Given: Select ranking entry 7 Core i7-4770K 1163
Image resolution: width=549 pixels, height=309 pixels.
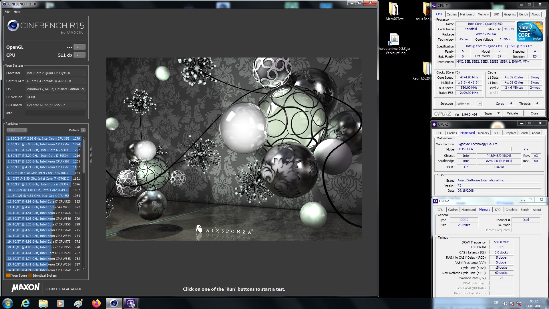Looking at the screenshot, I should pos(44,173).
